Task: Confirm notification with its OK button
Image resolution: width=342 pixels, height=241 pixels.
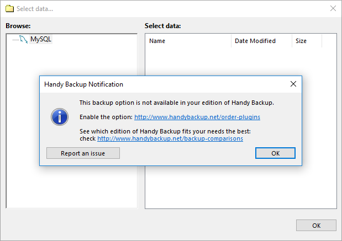Action: pos(275,153)
